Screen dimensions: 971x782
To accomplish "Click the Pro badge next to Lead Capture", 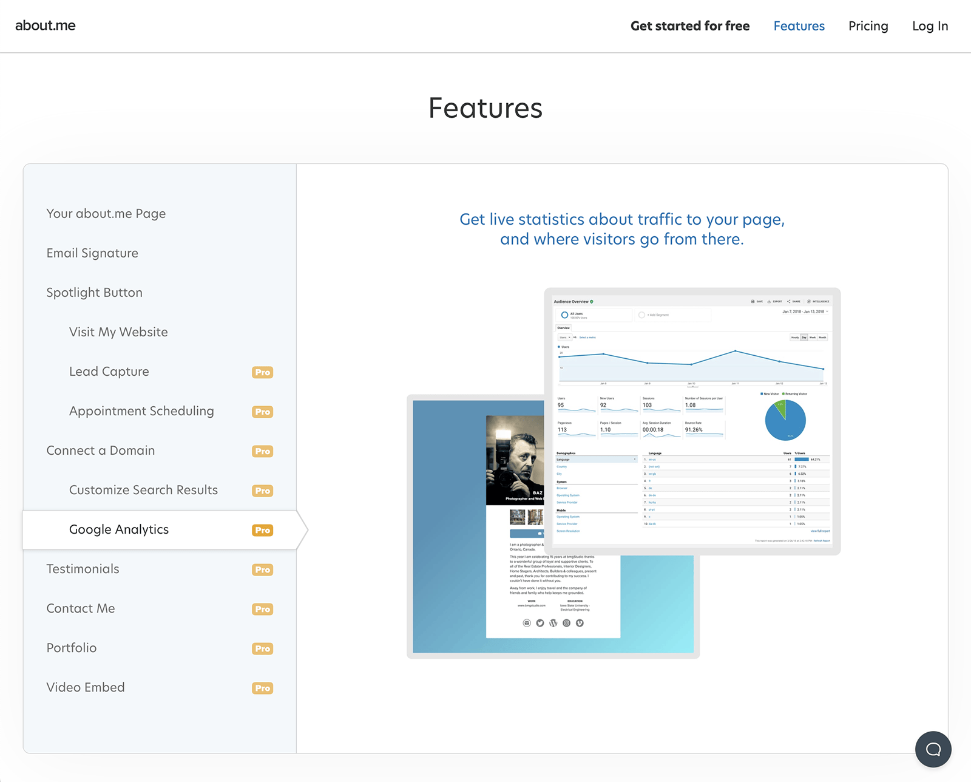I will click(x=263, y=372).
